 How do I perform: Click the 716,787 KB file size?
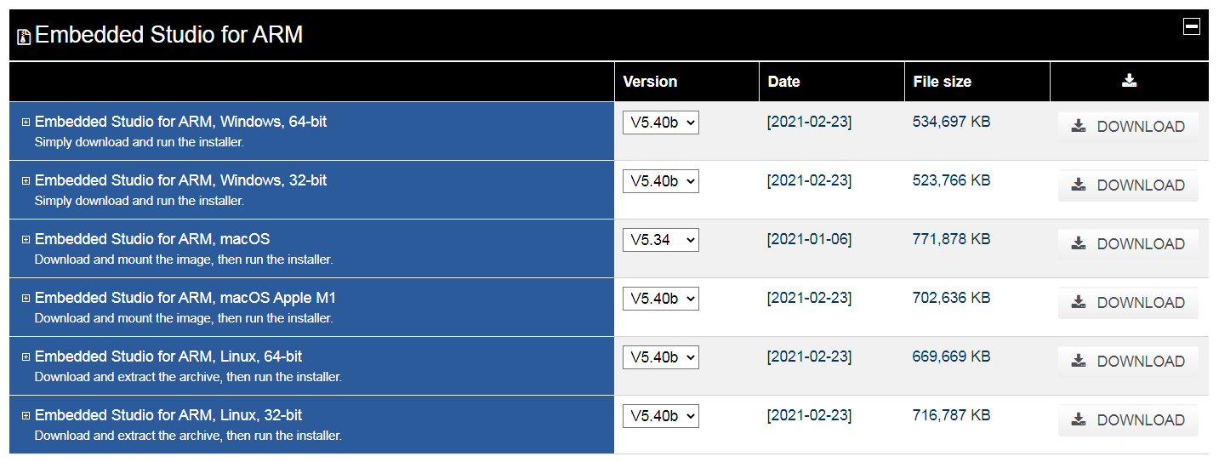951,415
